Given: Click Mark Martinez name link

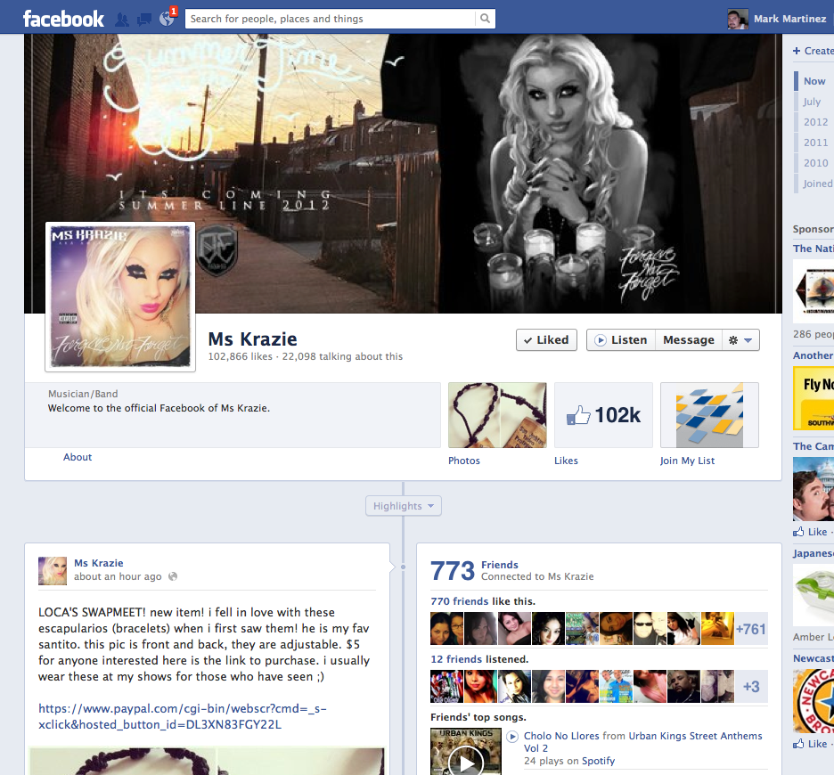Looking at the screenshot, I should (789, 19).
